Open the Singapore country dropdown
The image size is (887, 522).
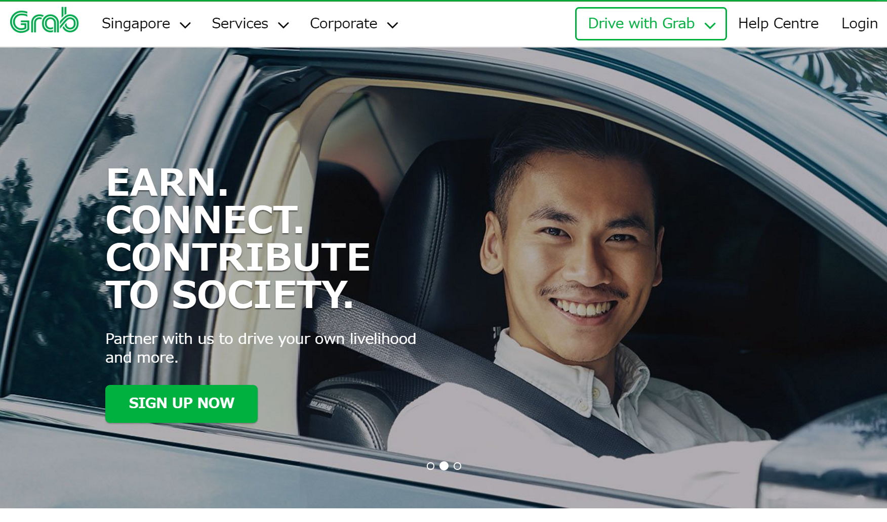pos(146,24)
